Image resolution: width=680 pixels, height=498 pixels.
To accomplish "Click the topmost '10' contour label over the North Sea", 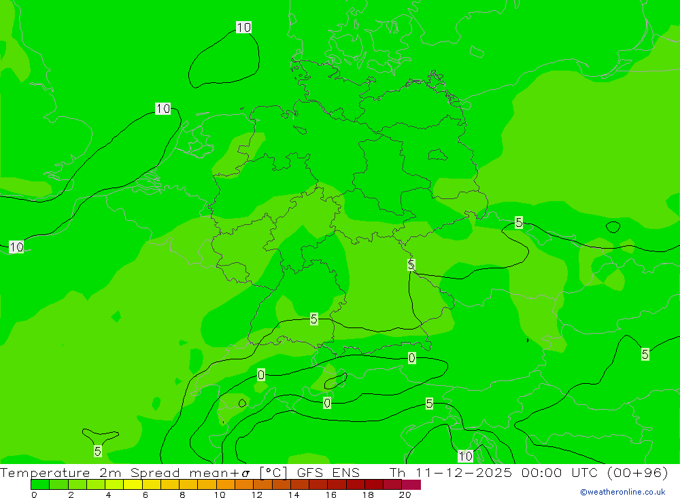I will (x=243, y=27).
